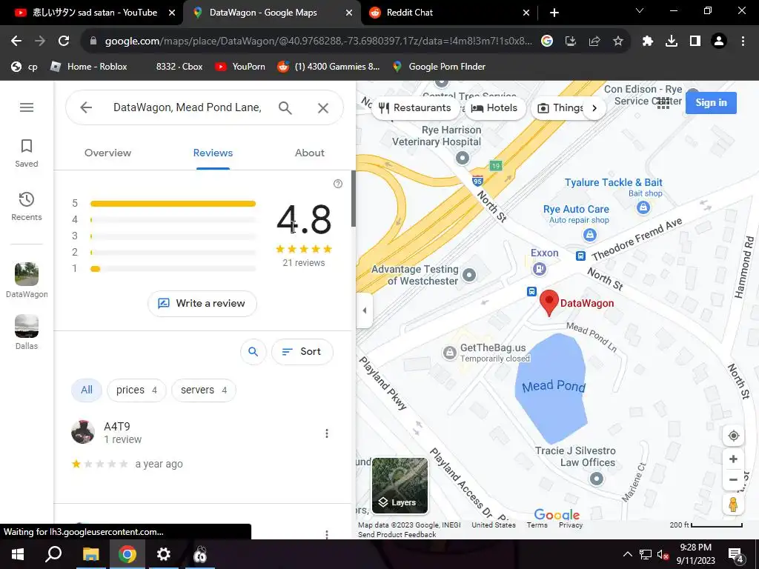759x569 pixels.
Task: Open the Terms link on map footer
Action: pos(537,525)
